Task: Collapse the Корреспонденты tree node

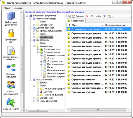Action: 38,52
